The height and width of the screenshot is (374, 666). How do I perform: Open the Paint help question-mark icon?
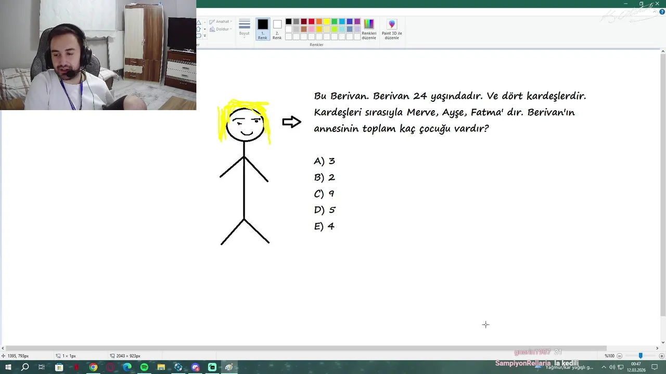[x=662, y=11]
